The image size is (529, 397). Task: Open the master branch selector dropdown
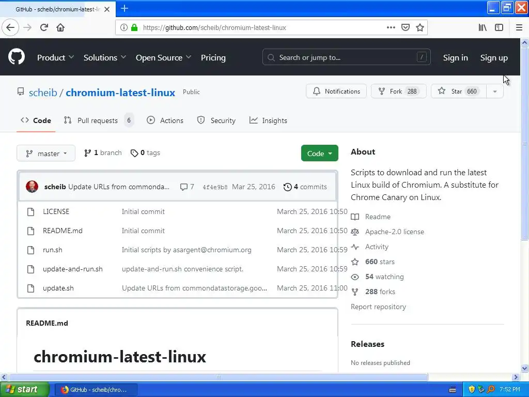coord(46,153)
